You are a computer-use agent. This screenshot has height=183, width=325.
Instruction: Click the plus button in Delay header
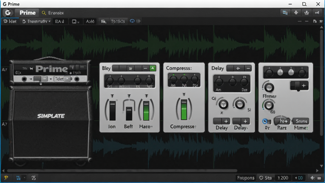(x=238, y=68)
